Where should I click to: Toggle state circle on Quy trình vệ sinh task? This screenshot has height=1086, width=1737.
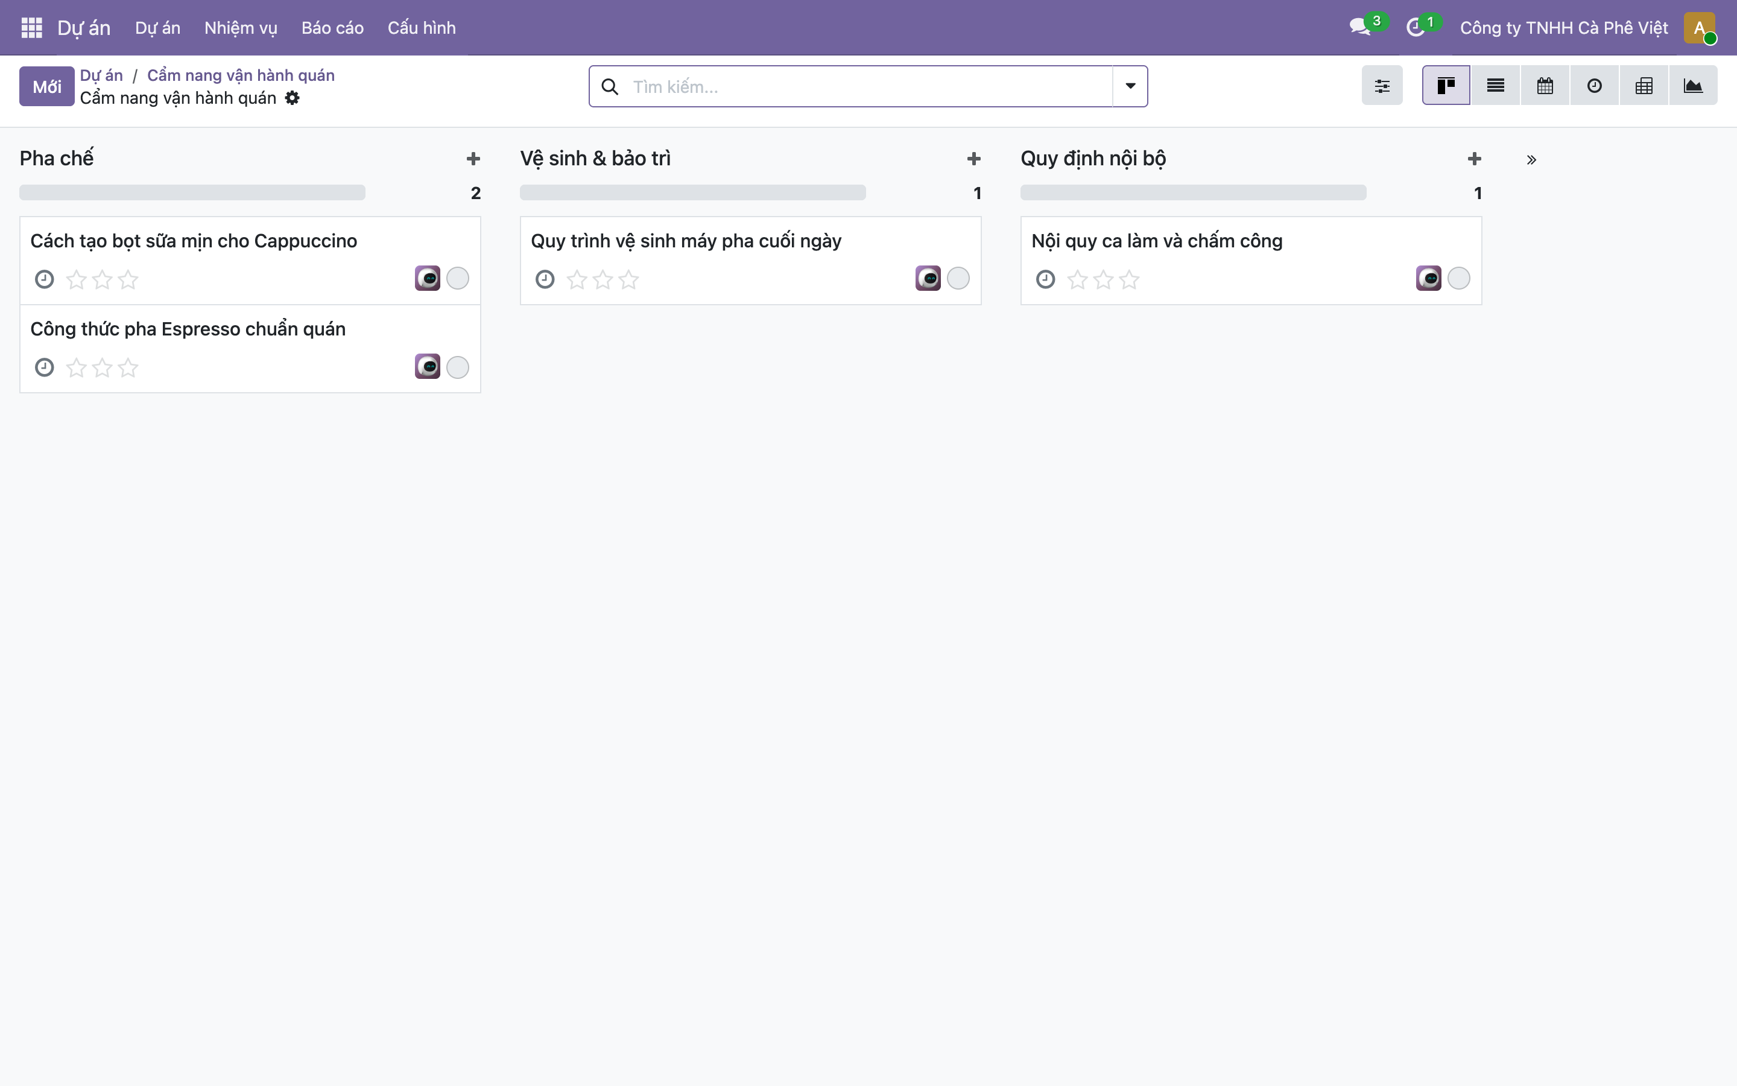[x=958, y=279]
